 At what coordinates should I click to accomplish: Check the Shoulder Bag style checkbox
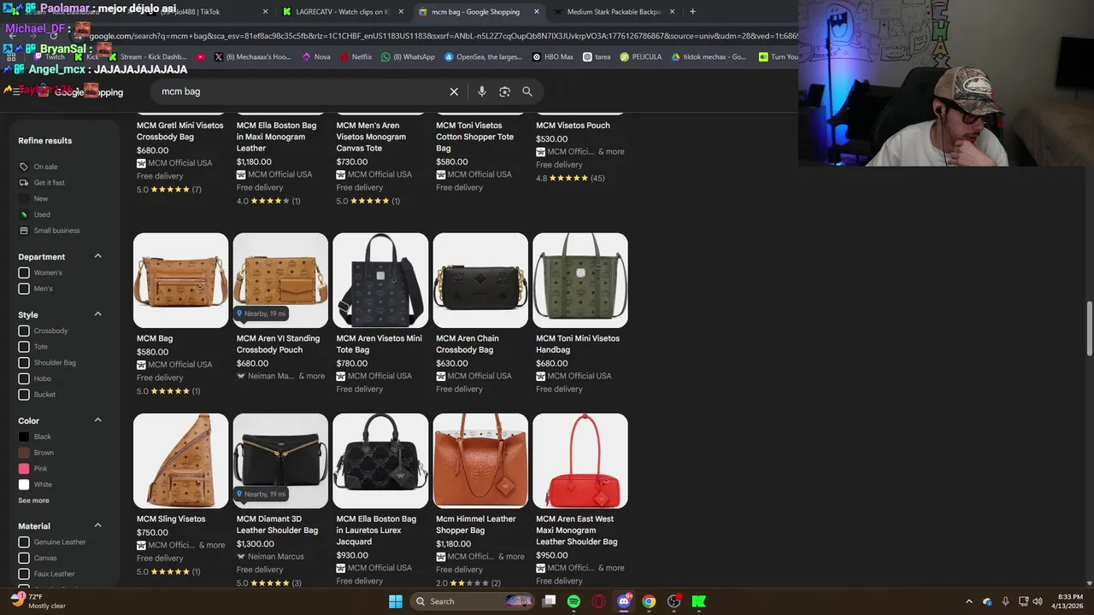24,362
